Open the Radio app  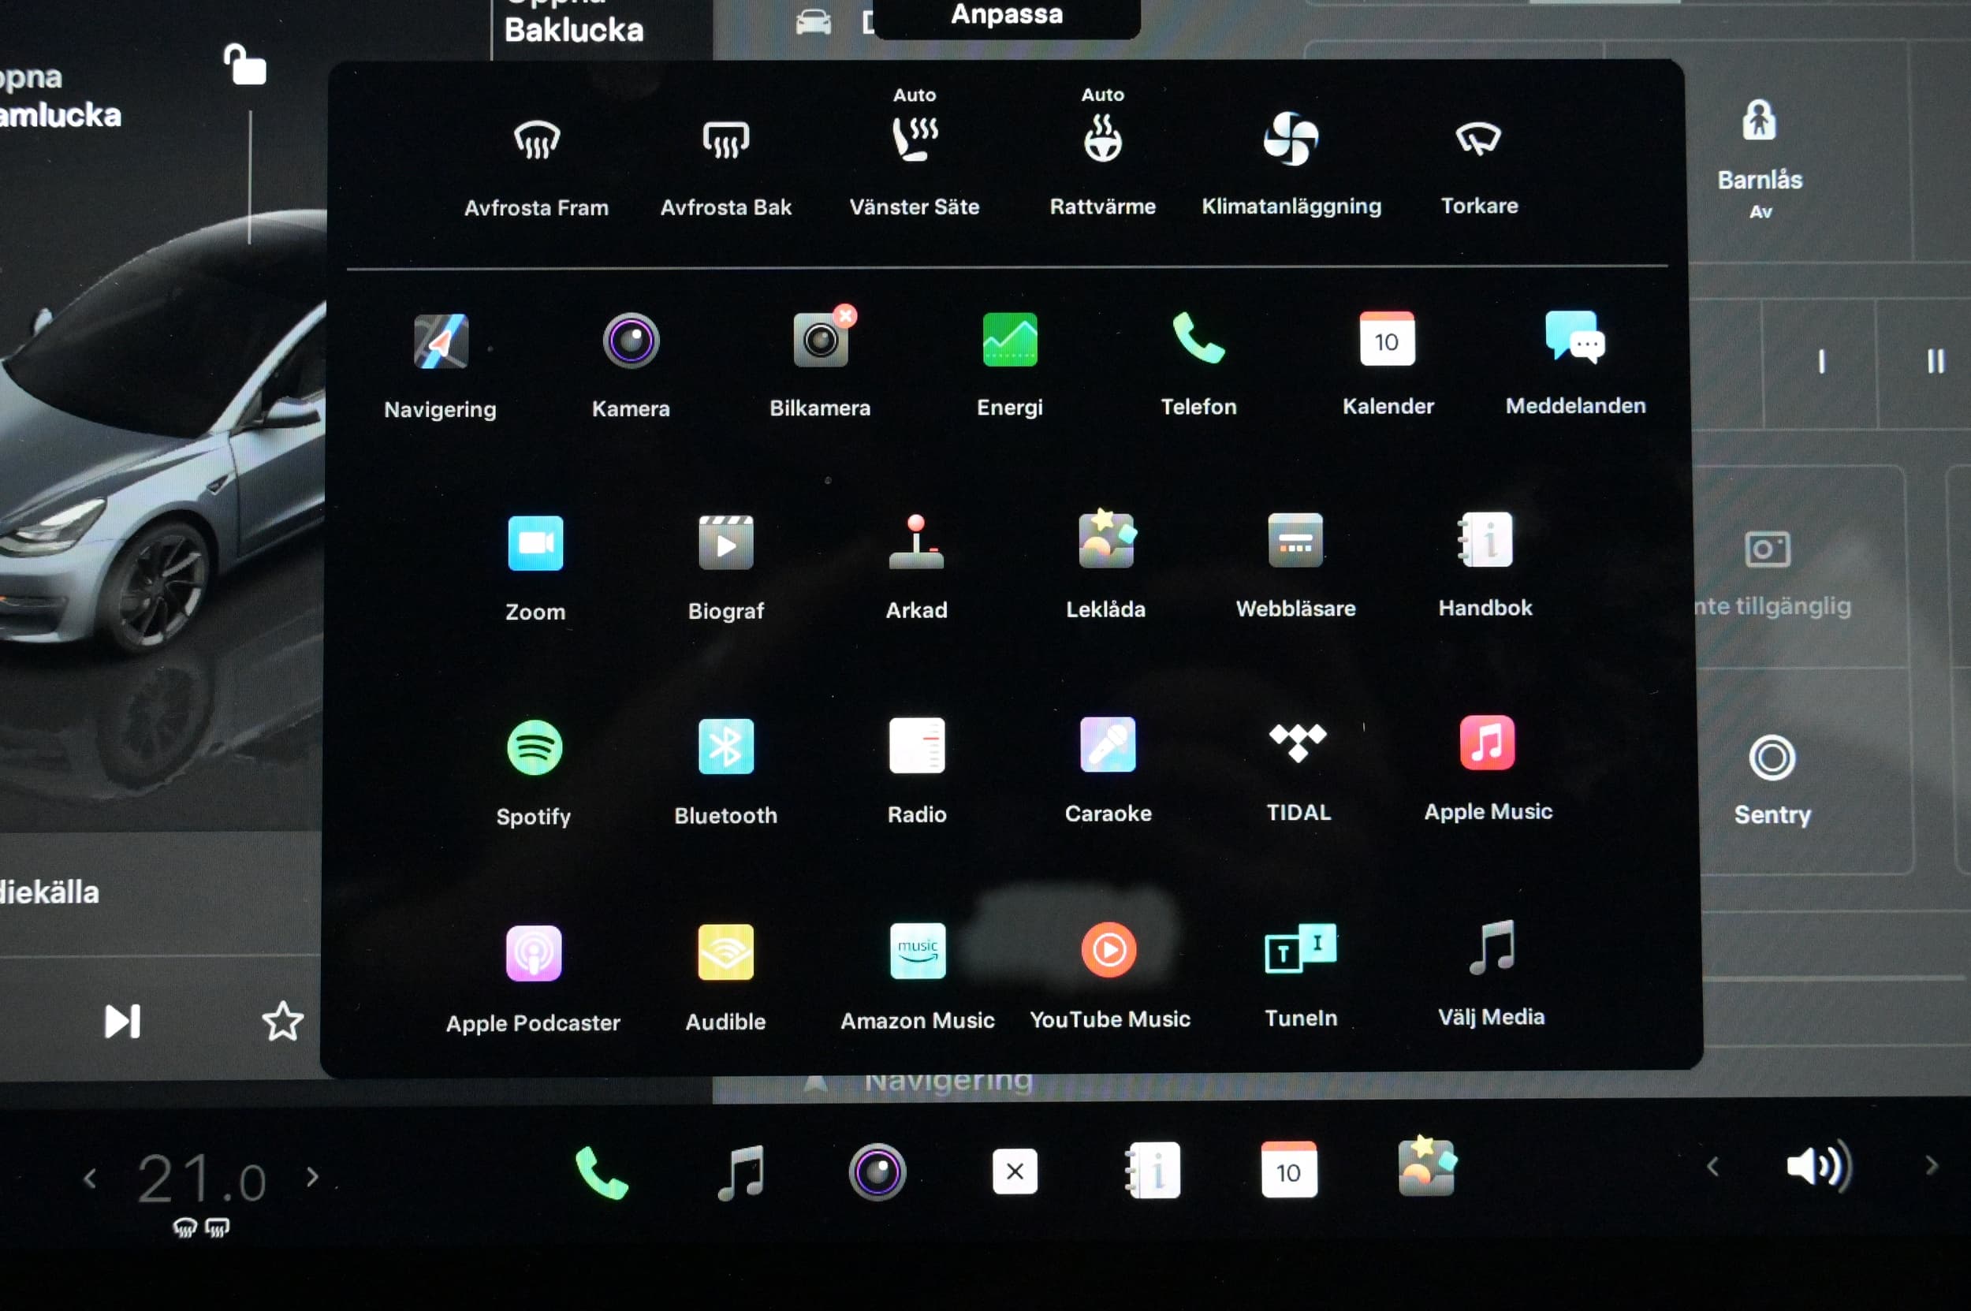point(918,745)
